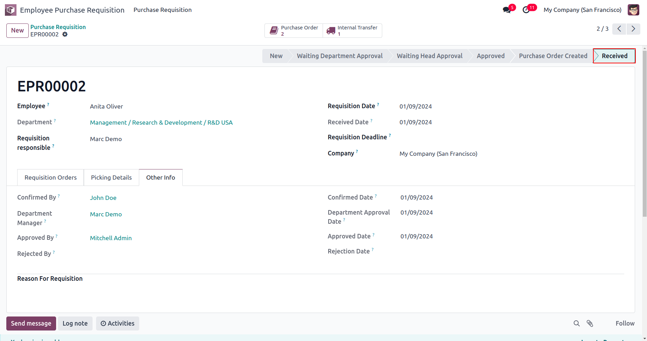Open the Internal Transfer smart button
The image size is (647, 341).
click(352, 30)
